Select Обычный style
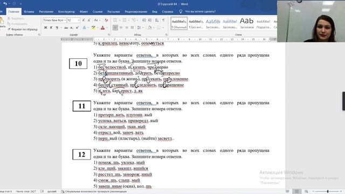 click(x=179, y=24)
